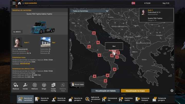The width and height of the screenshot is (185, 104).
Task: Click the Seg 11:13 clock display
Action: (x=166, y=3)
